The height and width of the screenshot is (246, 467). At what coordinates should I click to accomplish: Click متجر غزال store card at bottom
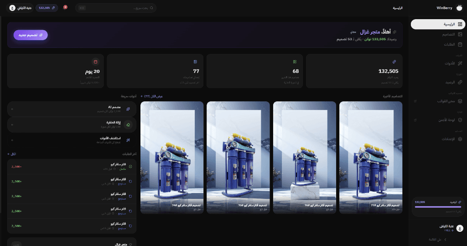pos(72,242)
